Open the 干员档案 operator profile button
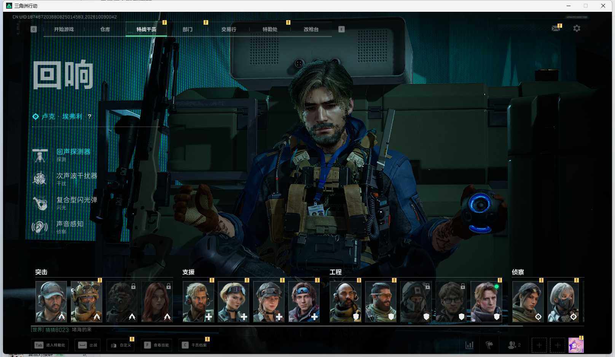 (194, 345)
